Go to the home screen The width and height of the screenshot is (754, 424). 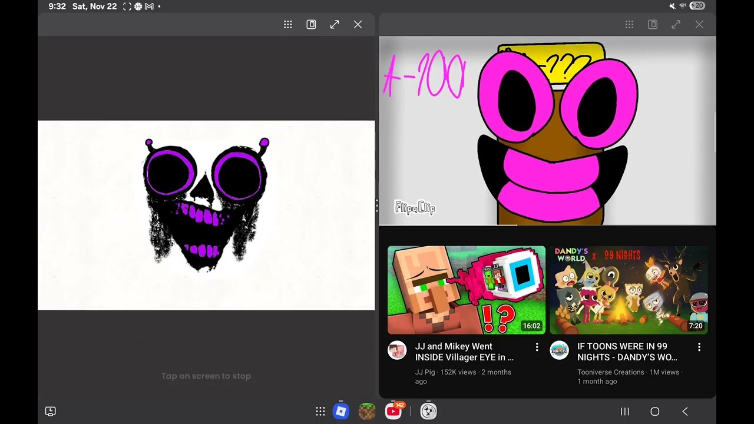[654, 412]
